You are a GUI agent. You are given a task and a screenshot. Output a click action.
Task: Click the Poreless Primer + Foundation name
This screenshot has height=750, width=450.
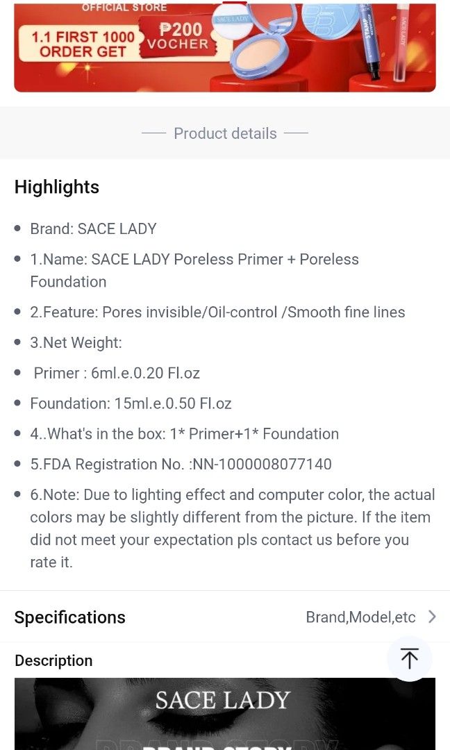(x=194, y=270)
